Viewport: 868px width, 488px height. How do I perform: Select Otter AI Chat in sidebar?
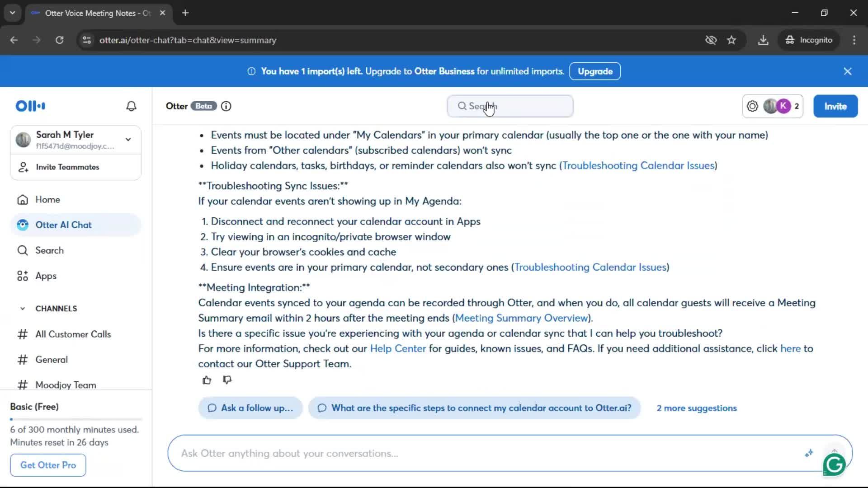75,225
